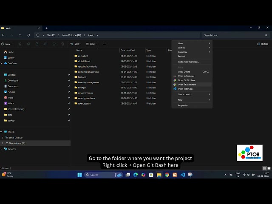Screen dimensions: 272x204
Task: Select Refresh in the context menu
Action: (x=192, y=56)
